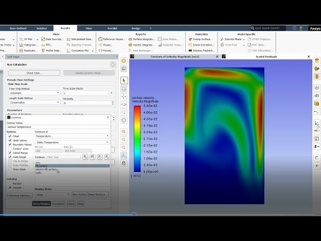Switch to the User Defined ribbon tab

tap(18, 28)
